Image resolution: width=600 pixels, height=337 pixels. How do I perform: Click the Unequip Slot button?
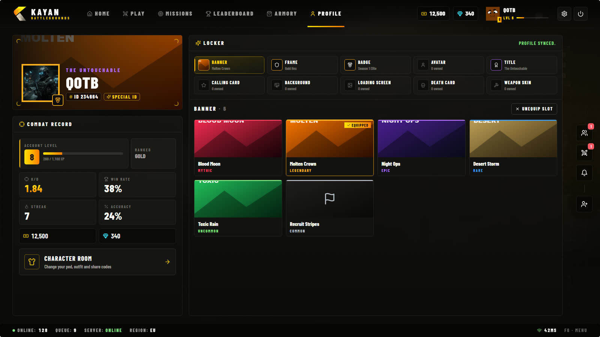[534, 109]
